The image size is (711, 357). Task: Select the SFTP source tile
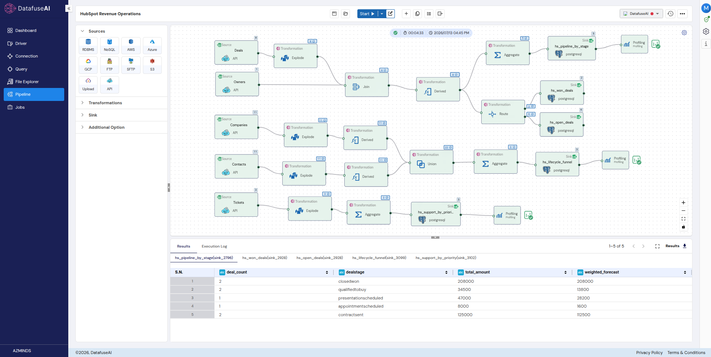pyautogui.click(x=131, y=65)
